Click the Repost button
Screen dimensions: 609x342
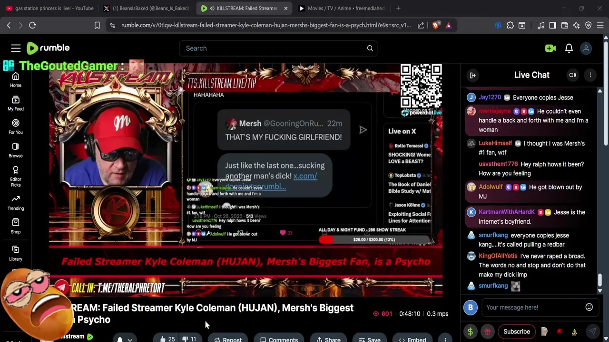(x=228, y=339)
